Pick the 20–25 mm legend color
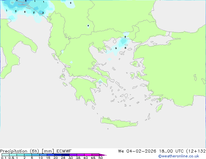Screen dimensions: 206x159 point(58,155)
